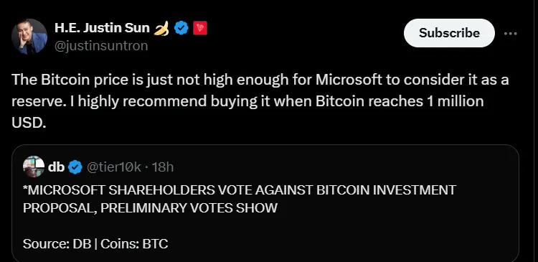Click the main tweet text about Bitcoin price
Image resolution: width=538 pixels, height=262 pixels.
tap(260, 101)
